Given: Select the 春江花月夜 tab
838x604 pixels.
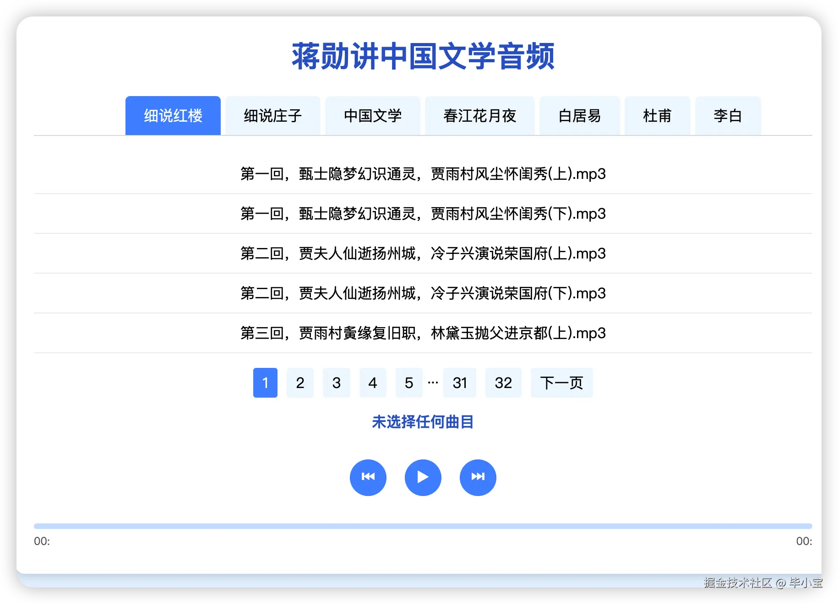Looking at the screenshot, I should (479, 116).
